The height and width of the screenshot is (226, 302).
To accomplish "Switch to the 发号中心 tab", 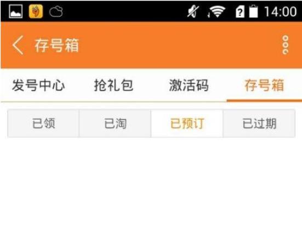I will click(x=38, y=85).
